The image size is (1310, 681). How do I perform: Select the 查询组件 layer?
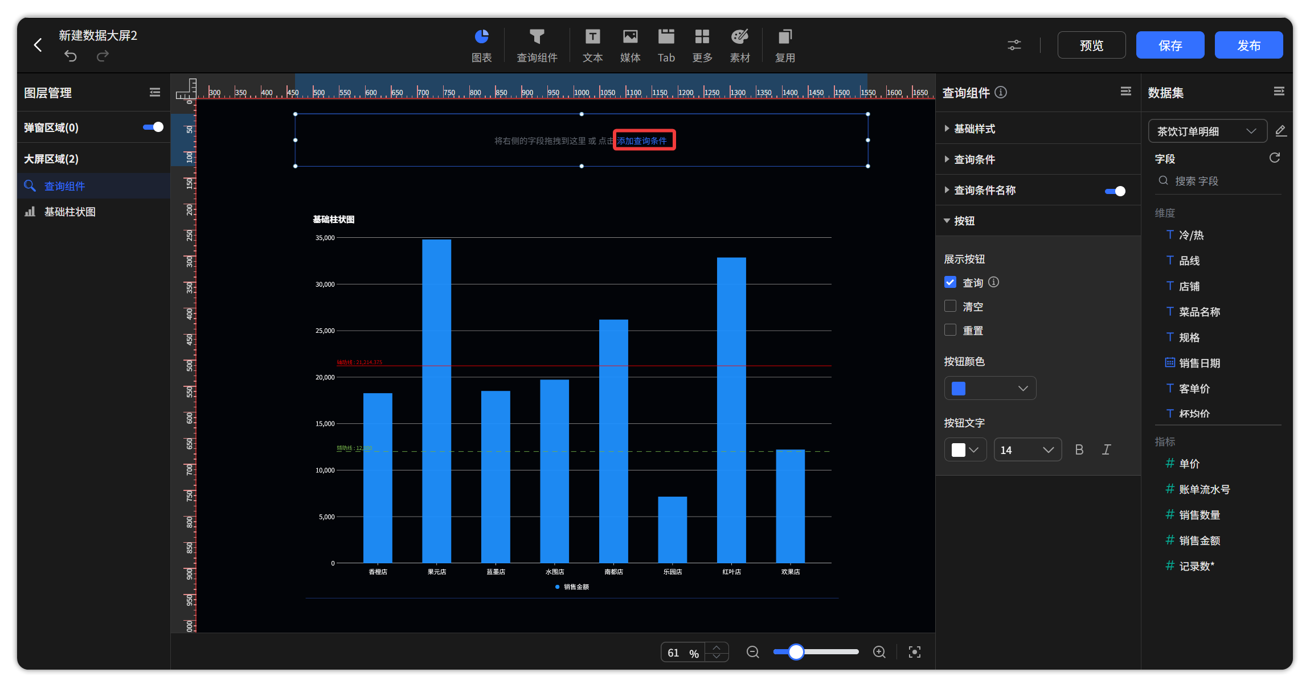pos(94,186)
